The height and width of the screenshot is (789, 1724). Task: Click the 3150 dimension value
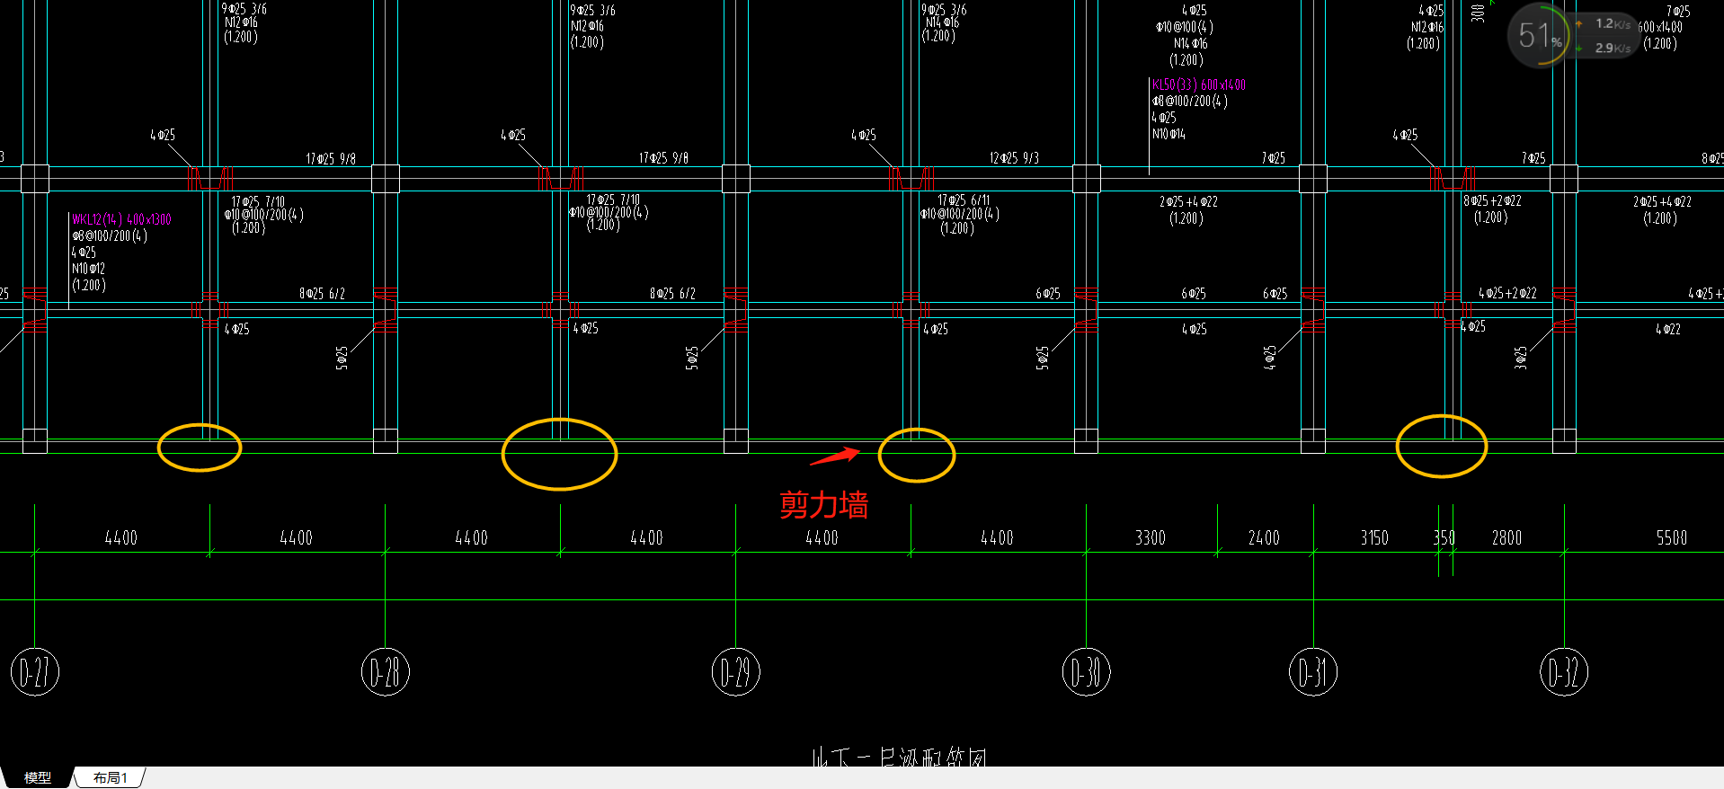(x=1374, y=537)
